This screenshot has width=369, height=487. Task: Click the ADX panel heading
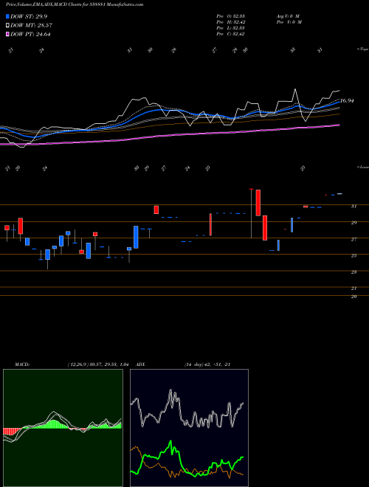140,365
